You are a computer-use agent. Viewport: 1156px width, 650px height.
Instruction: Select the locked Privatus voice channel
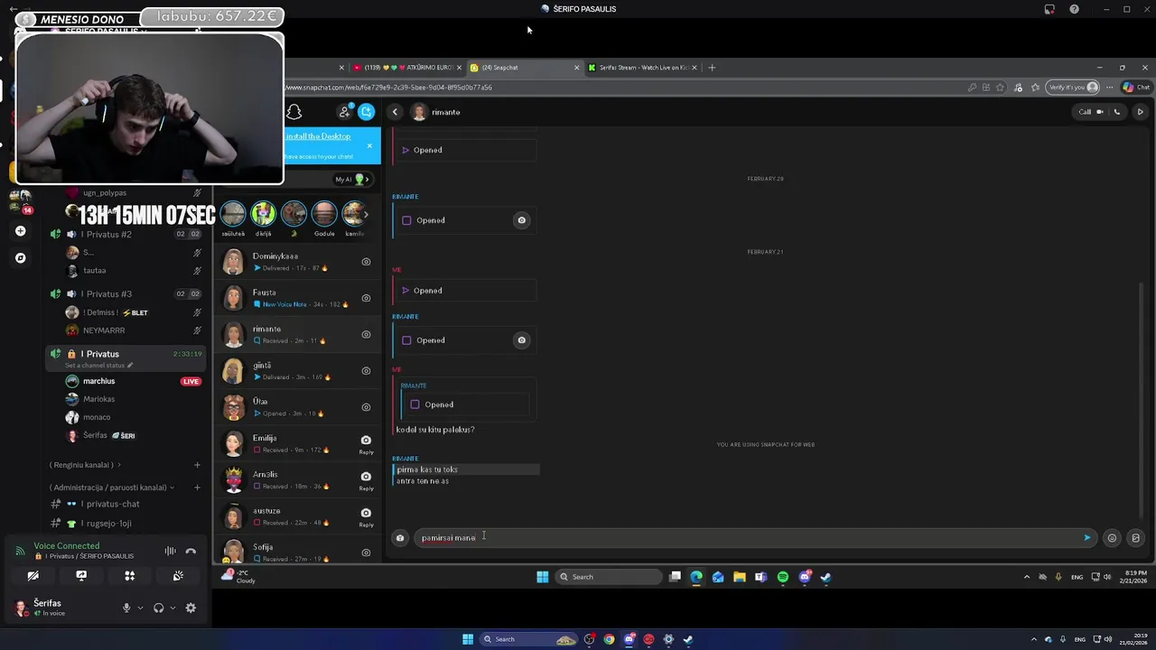(126, 357)
